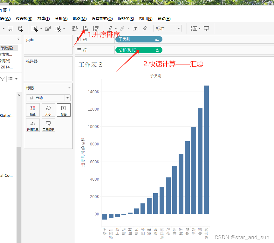Screen dimensions: 274x243
Task: Click the negative 桌子 bar
Action: pos(105,217)
